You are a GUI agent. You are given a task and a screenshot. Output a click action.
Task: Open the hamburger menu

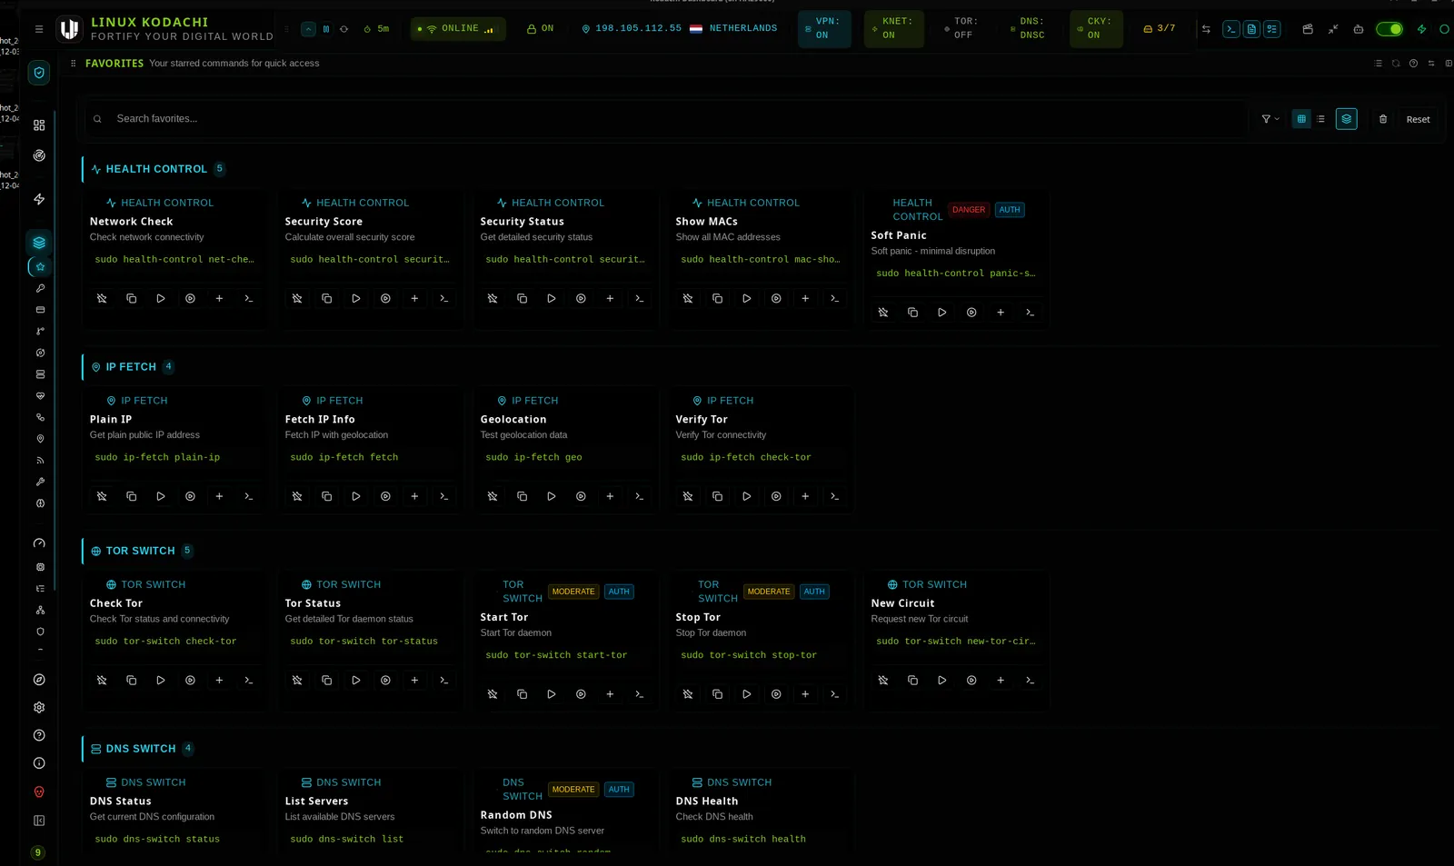point(39,29)
